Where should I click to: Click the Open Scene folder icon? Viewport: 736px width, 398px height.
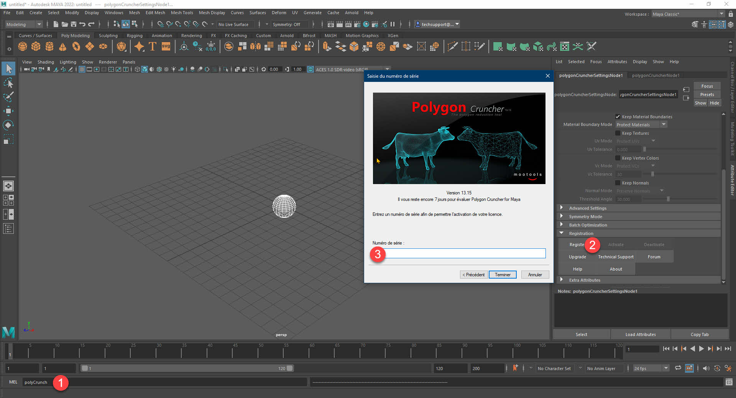[x=65, y=24]
